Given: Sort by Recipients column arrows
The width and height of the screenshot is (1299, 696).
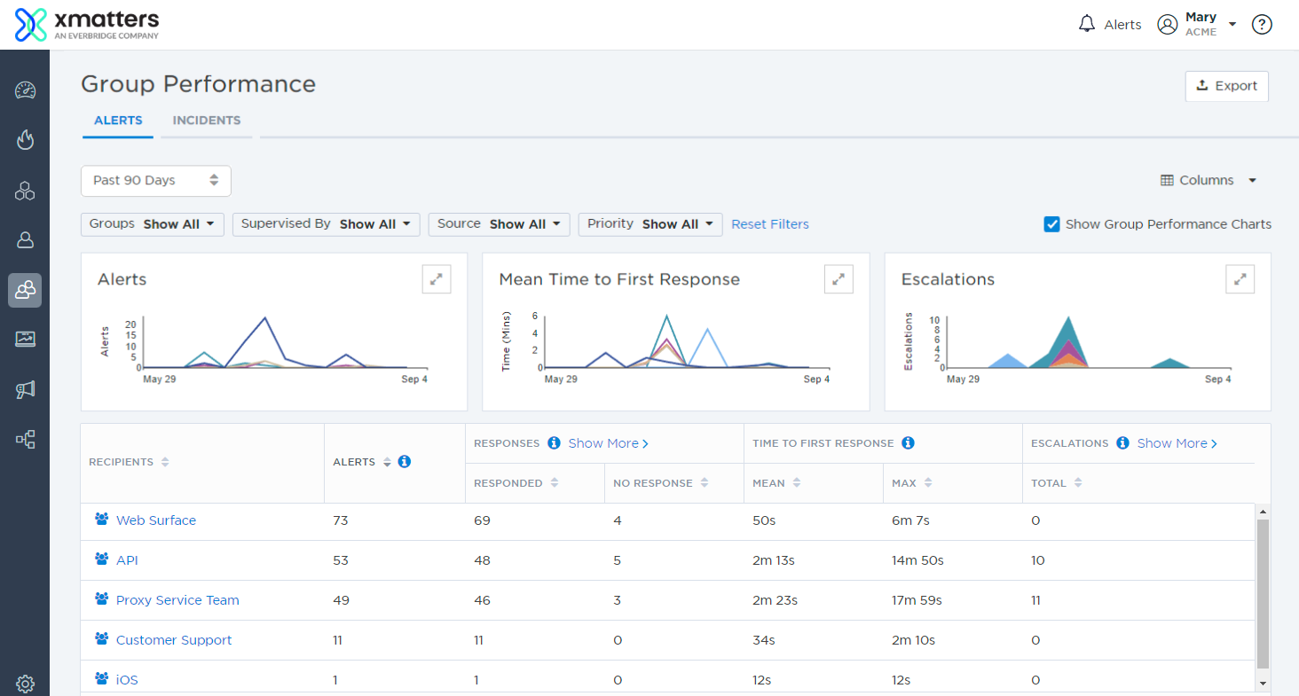Looking at the screenshot, I should pyautogui.click(x=165, y=462).
